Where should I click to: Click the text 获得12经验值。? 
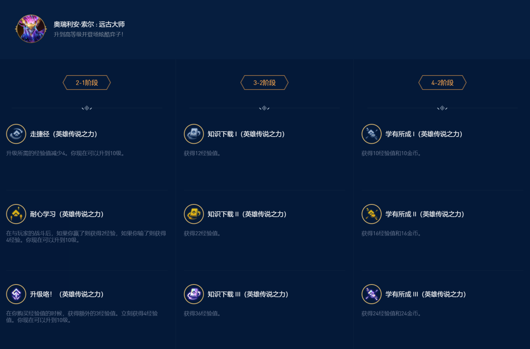[x=203, y=153]
